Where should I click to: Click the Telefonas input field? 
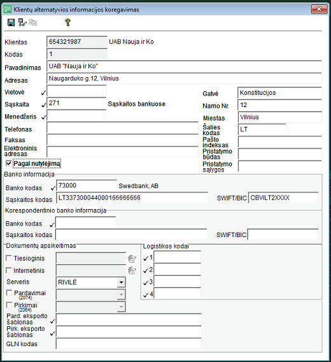click(122, 127)
